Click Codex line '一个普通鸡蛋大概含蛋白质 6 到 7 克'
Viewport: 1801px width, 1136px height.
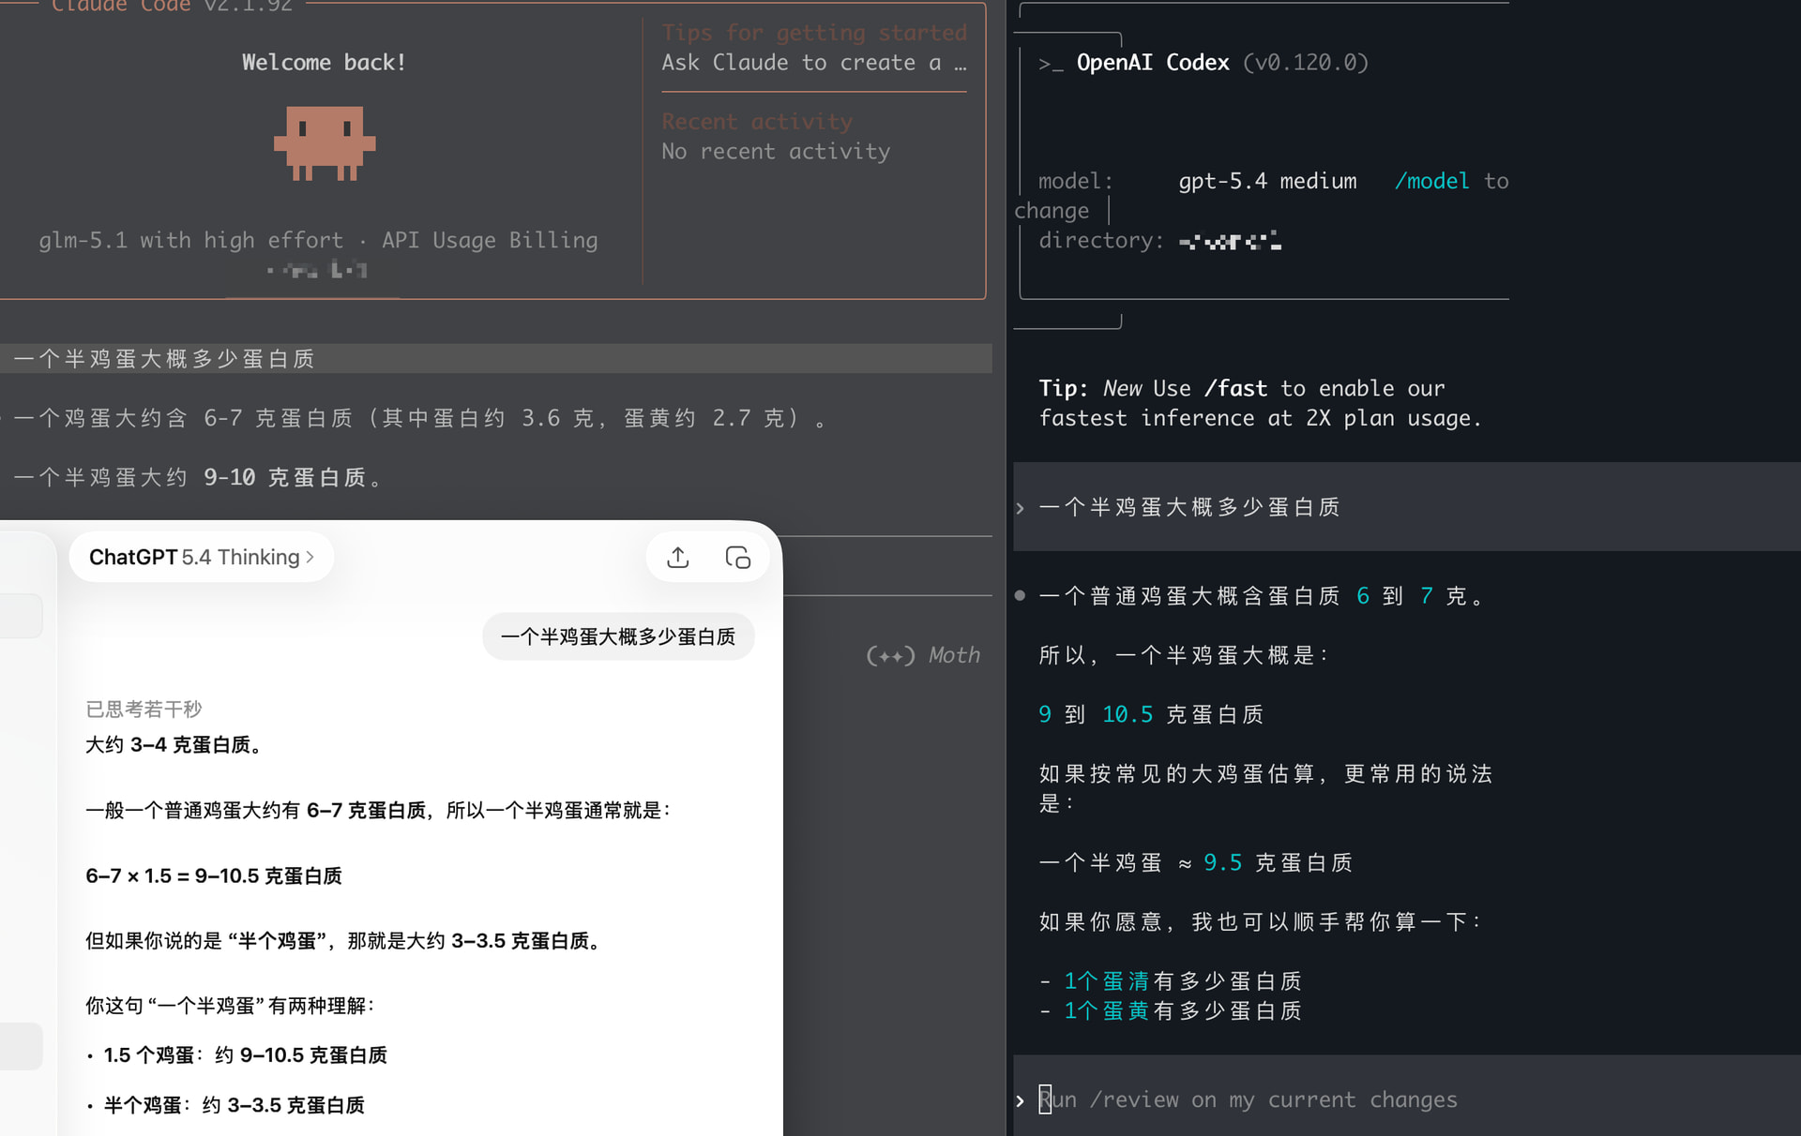[x=1261, y=596]
